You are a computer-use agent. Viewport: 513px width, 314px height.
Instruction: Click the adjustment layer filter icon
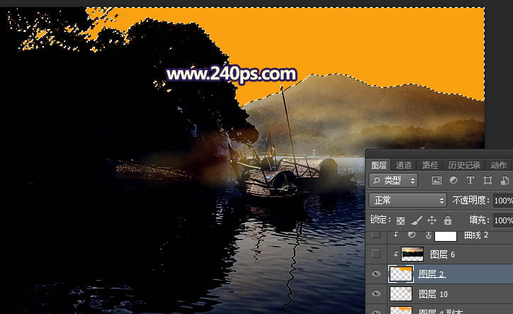[453, 181]
